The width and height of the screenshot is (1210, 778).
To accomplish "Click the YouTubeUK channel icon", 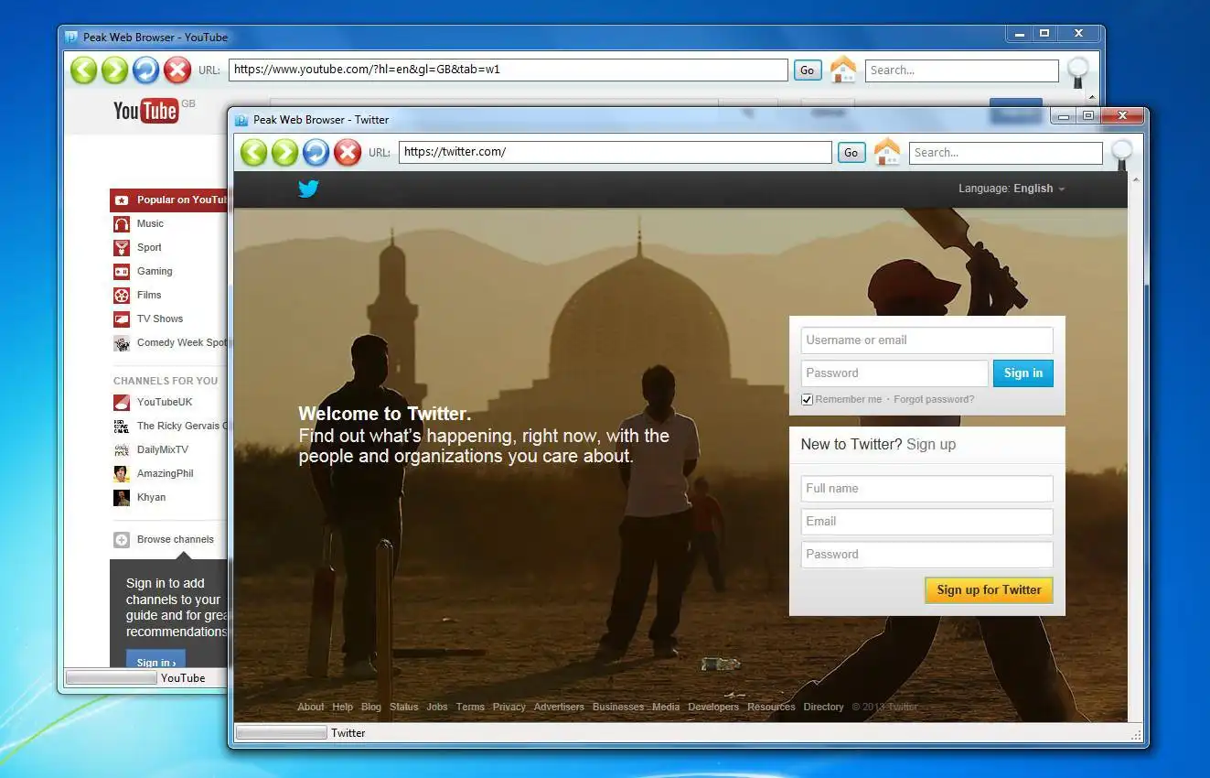I will pyautogui.click(x=122, y=403).
